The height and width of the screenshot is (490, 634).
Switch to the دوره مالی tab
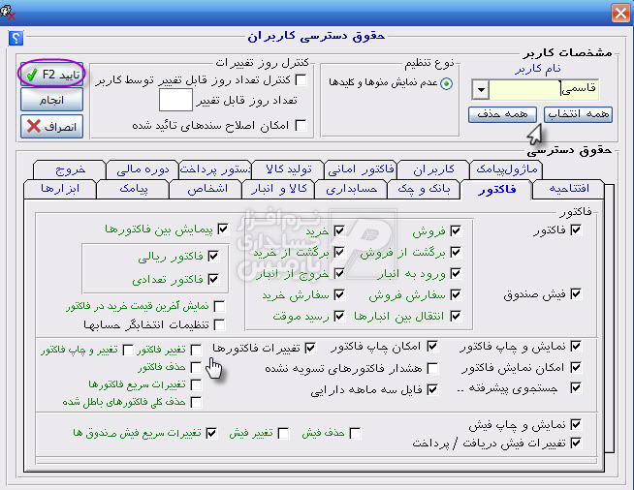coord(143,169)
